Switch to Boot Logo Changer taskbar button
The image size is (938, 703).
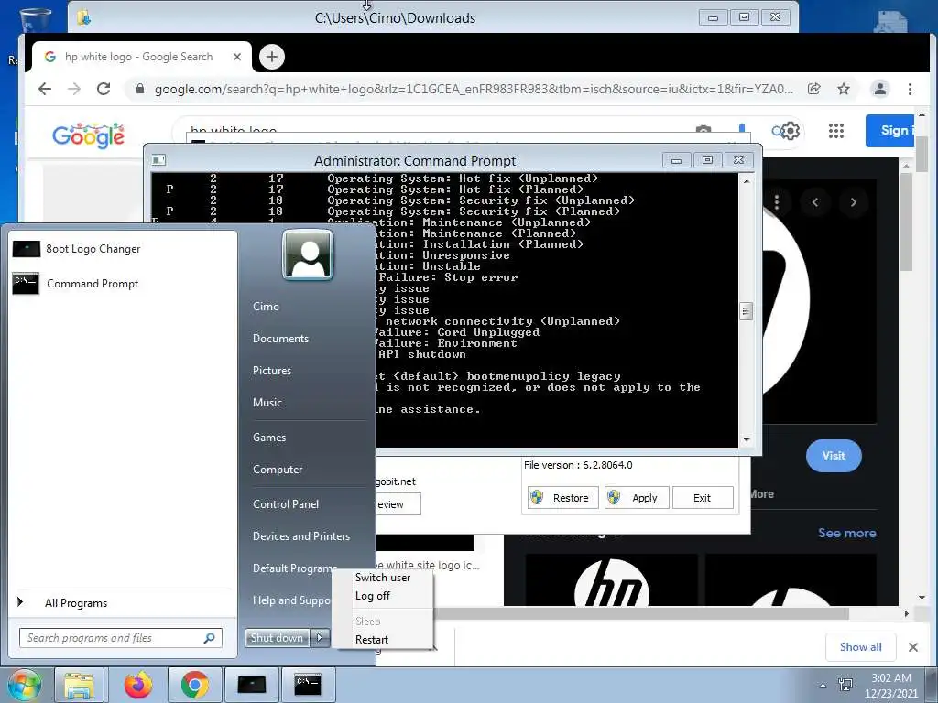(x=251, y=685)
